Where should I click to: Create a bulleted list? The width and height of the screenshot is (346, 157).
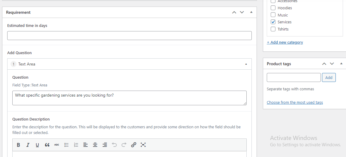coord(66,145)
